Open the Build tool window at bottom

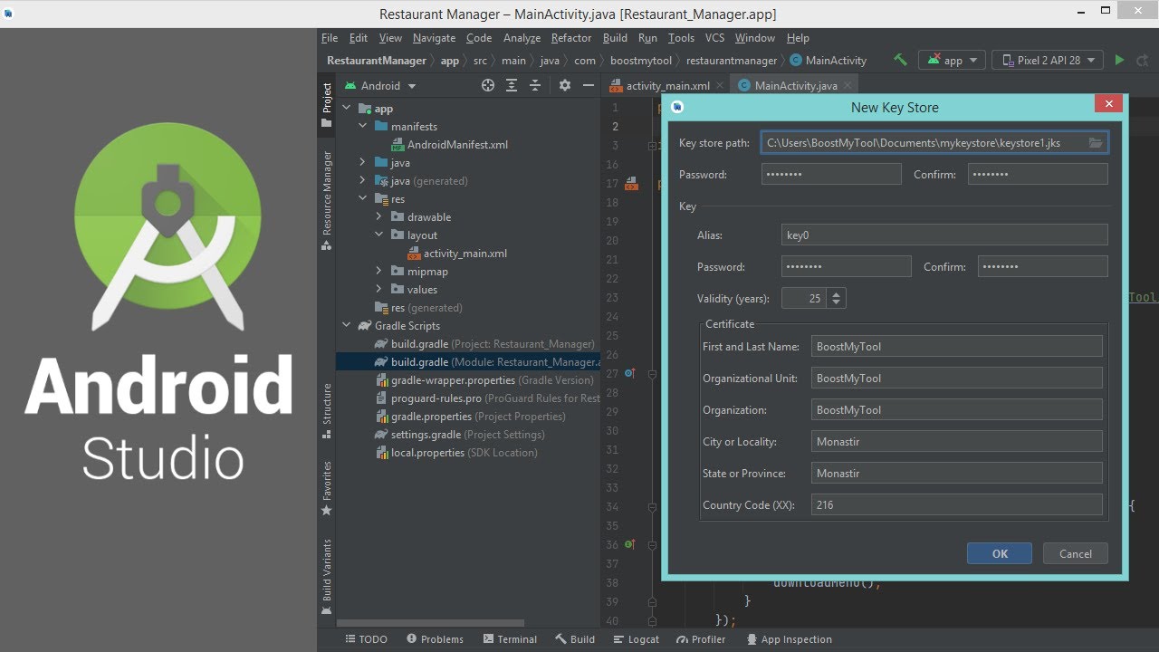click(x=575, y=639)
